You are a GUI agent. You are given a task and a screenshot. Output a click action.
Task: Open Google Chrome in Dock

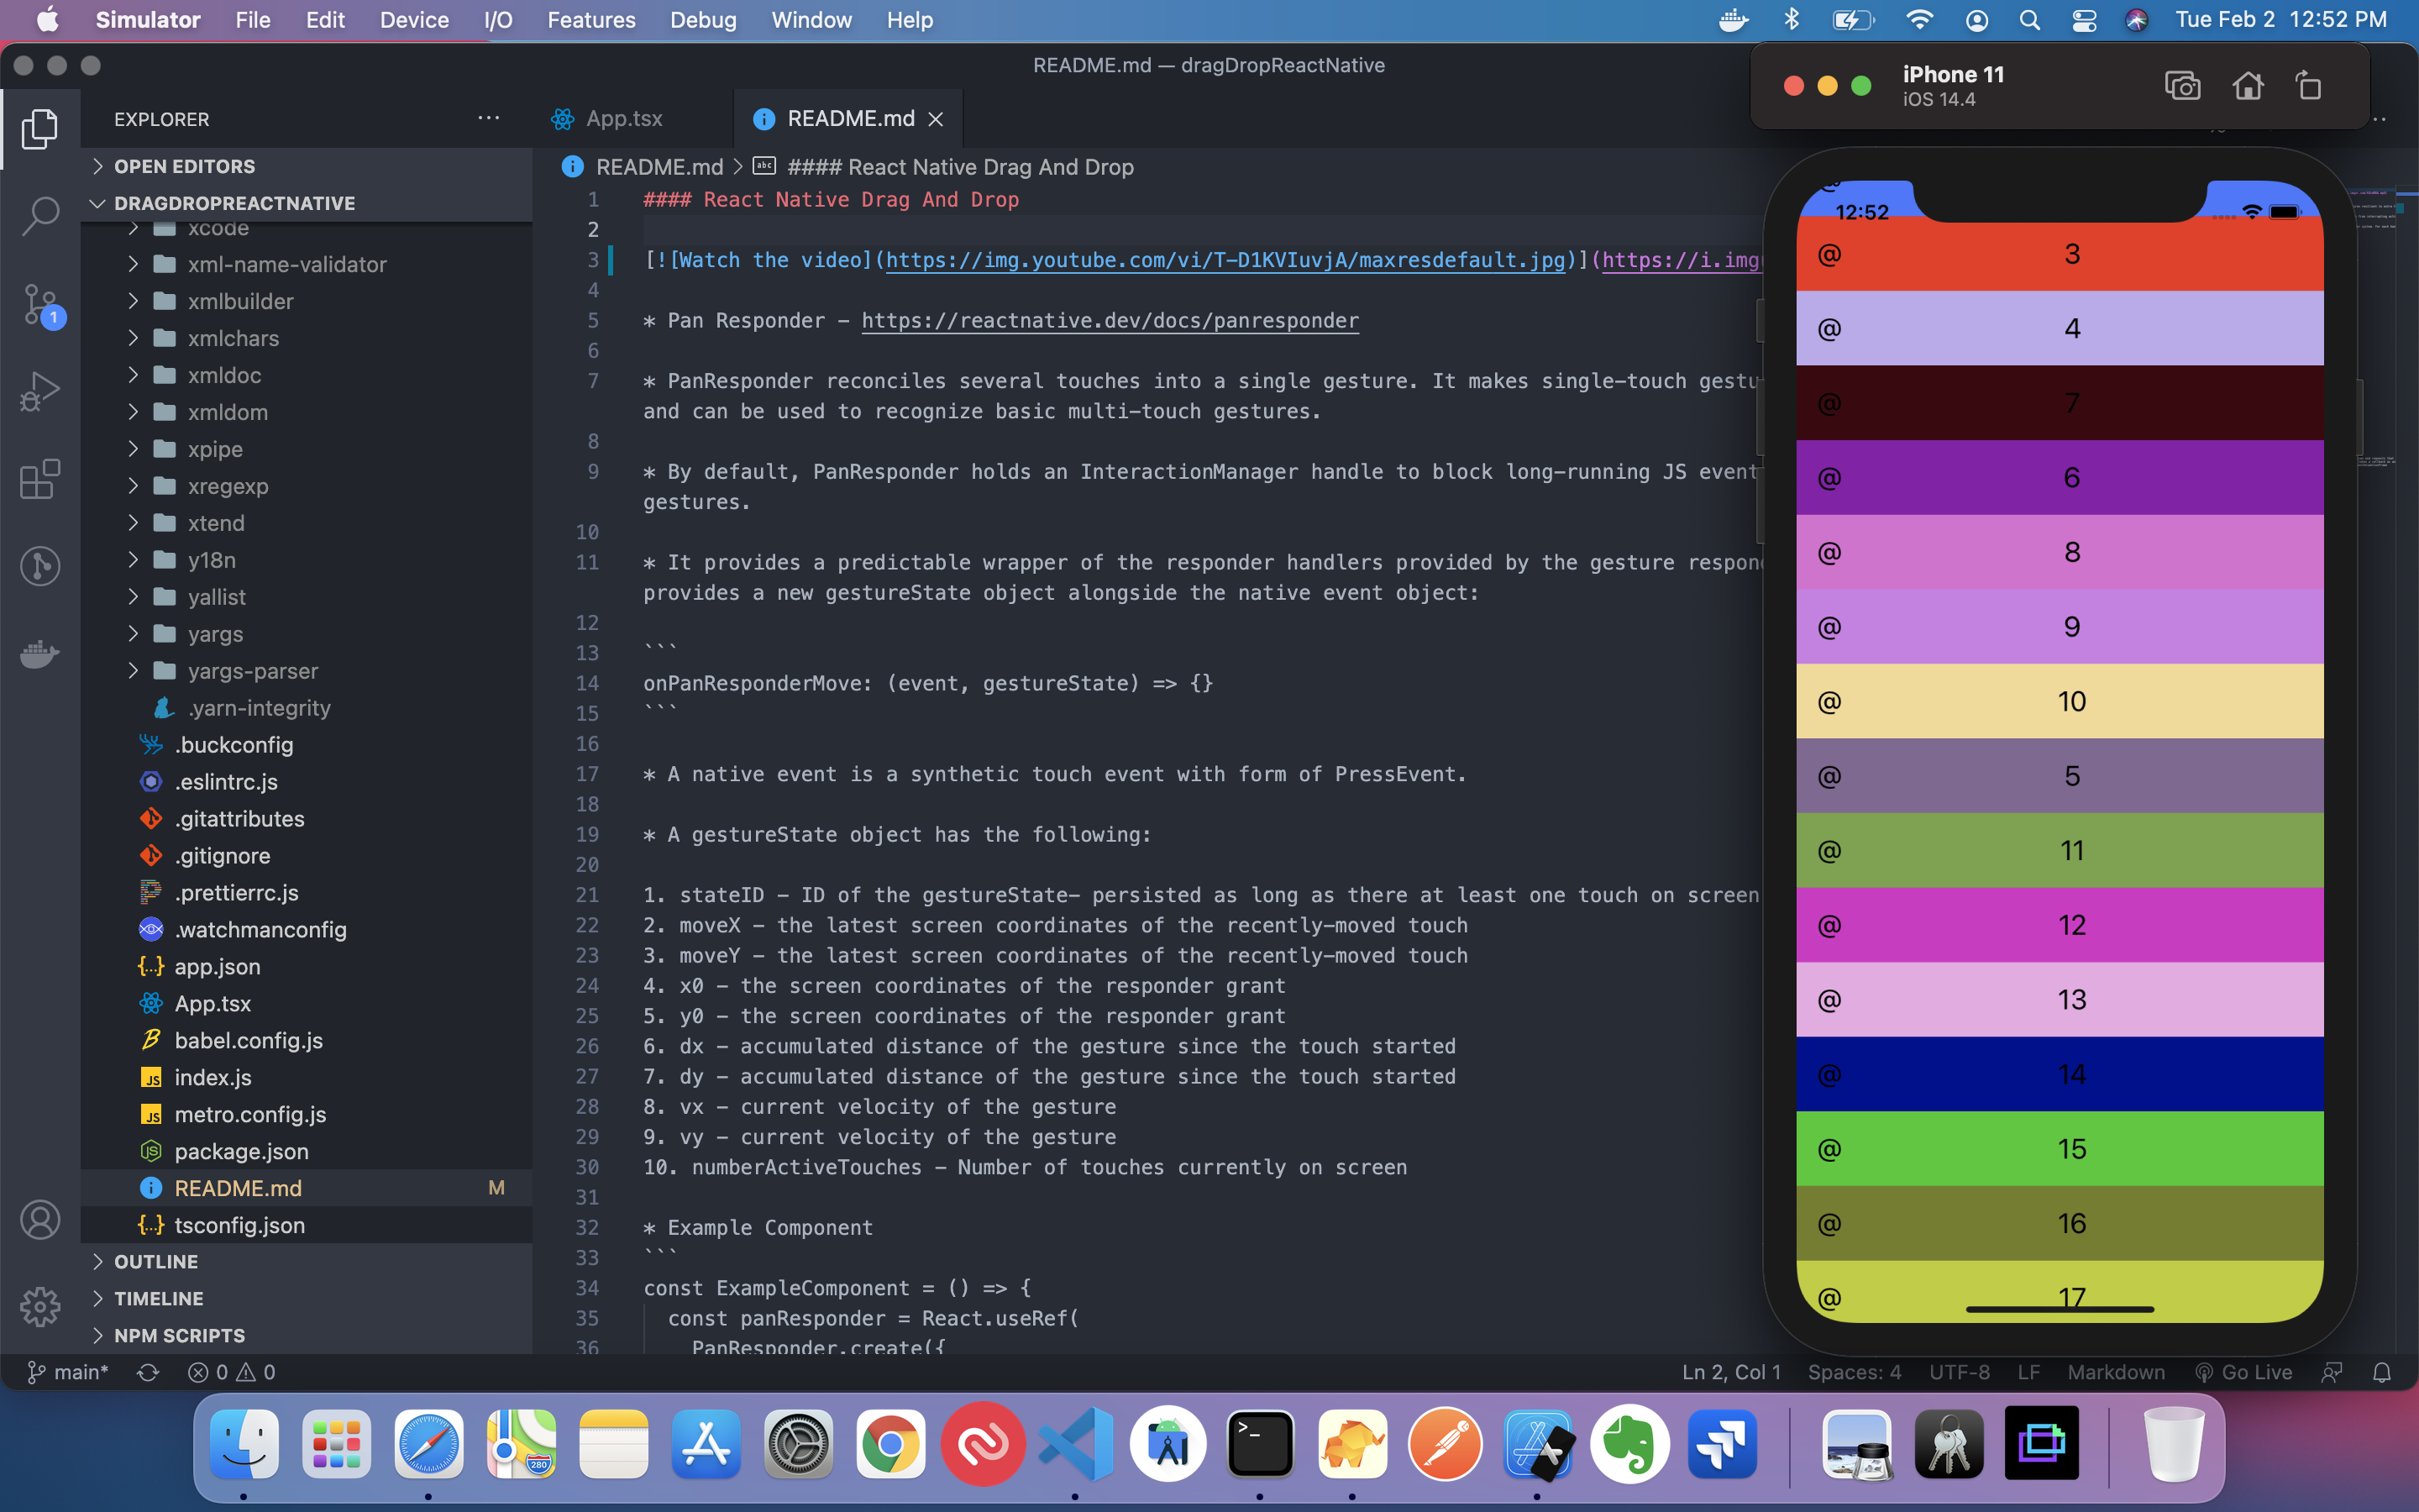click(890, 1444)
